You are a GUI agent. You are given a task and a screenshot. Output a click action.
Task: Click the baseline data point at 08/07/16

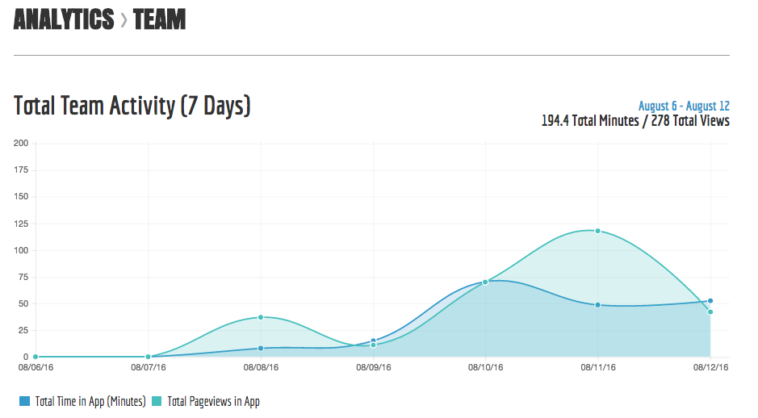148,357
